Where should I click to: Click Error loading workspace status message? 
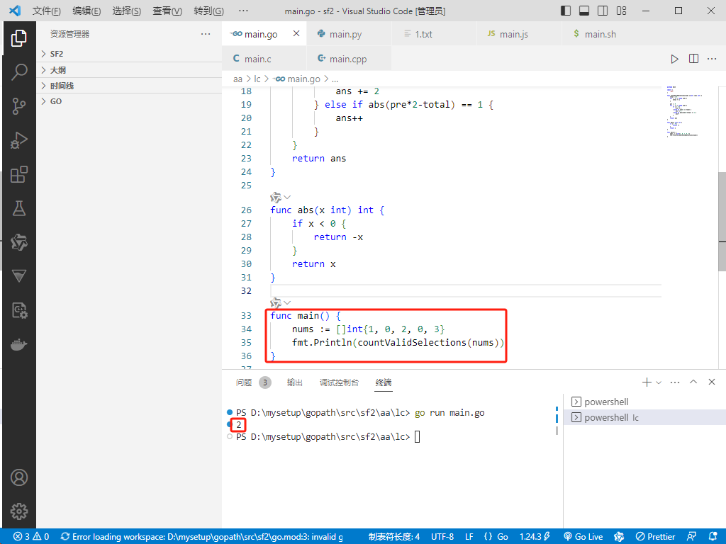coord(202,537)
